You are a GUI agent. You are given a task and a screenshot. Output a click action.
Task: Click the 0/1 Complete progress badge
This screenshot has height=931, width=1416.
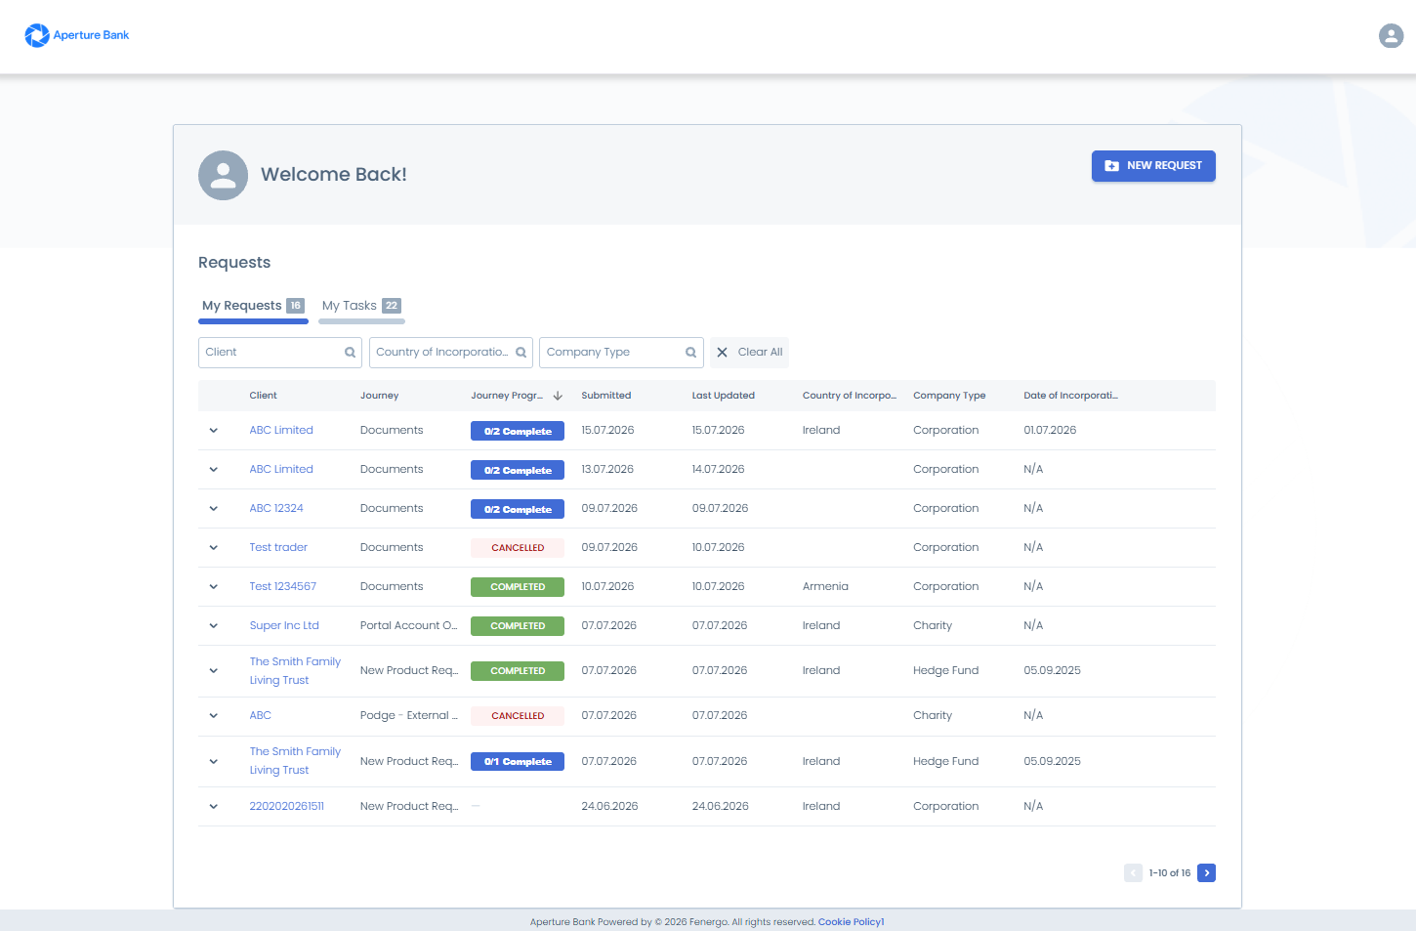click(518, 762)
